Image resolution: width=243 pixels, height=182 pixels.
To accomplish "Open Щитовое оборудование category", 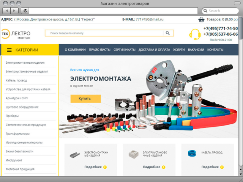I will (x=22, y=107).
